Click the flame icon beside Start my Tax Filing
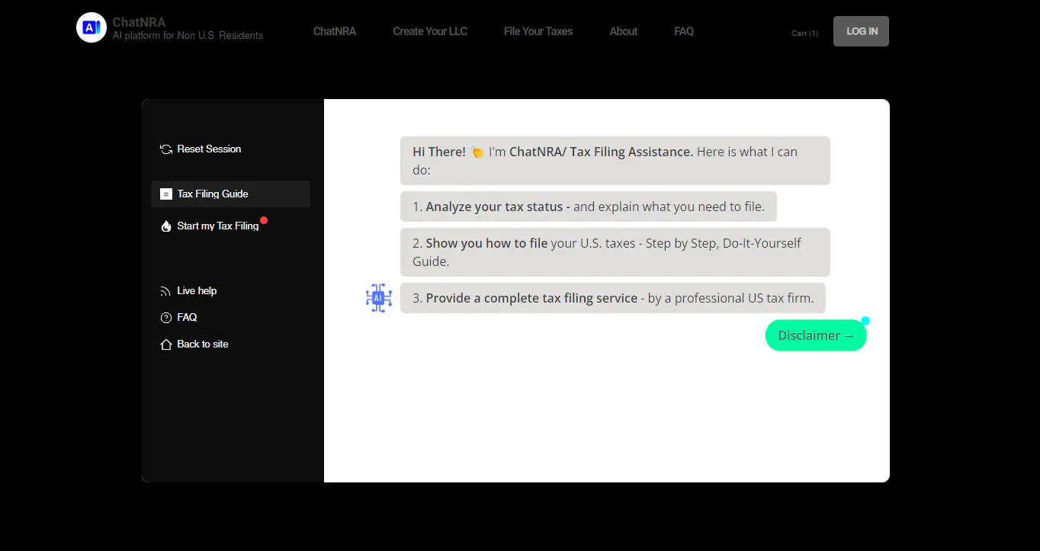Image resolution: width=1040 pixels, height=551 pixels. point(166,226)
